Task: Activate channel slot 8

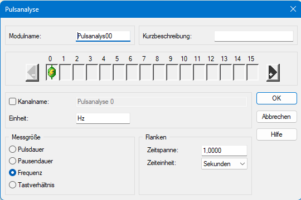Action: [x=159, y=72]
